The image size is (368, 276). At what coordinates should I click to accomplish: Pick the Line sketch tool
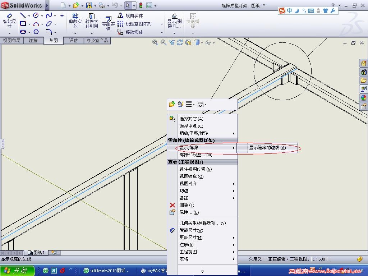(x=23, y=15)
